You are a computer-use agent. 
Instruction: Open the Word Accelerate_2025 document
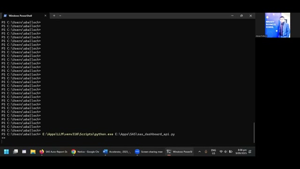coord(117,152)
